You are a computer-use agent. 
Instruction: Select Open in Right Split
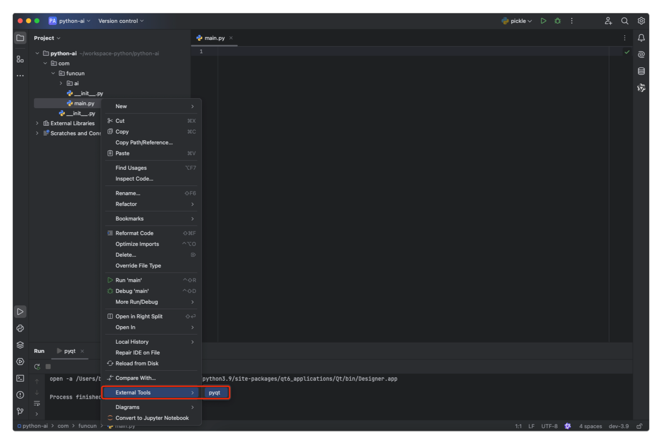click(151, 316)
